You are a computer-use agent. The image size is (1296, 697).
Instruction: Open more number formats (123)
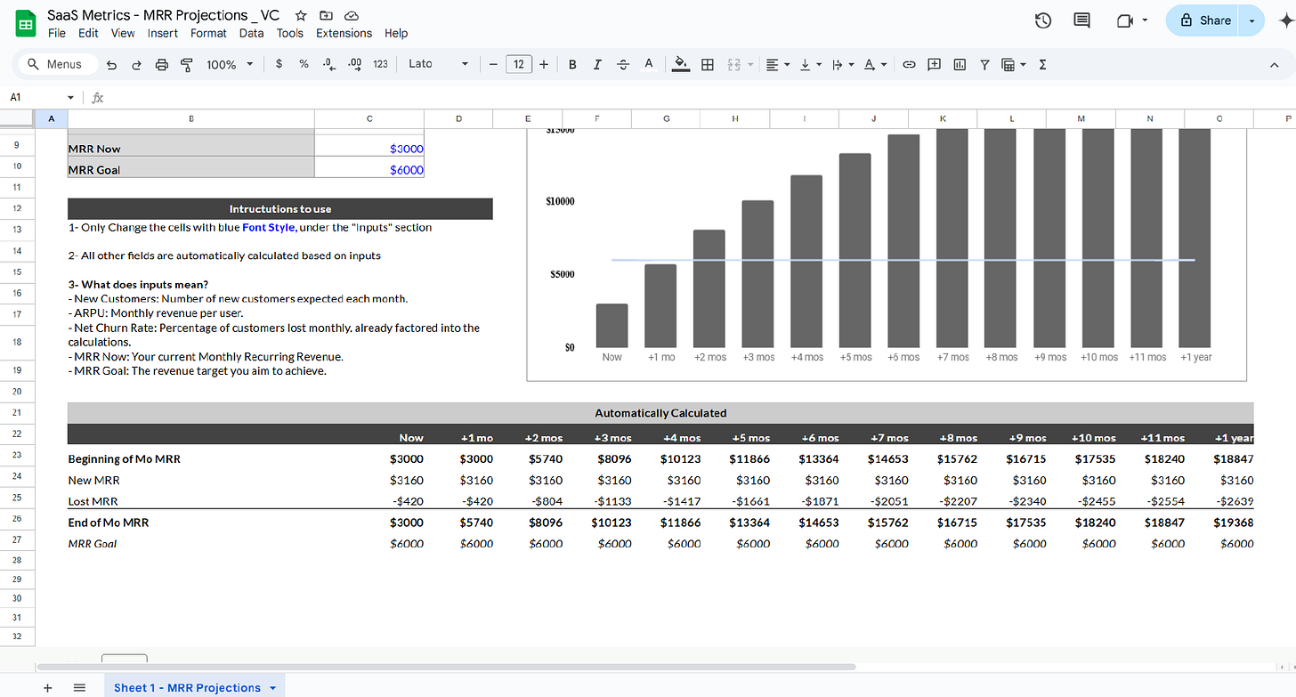click(x=380, y=64)
